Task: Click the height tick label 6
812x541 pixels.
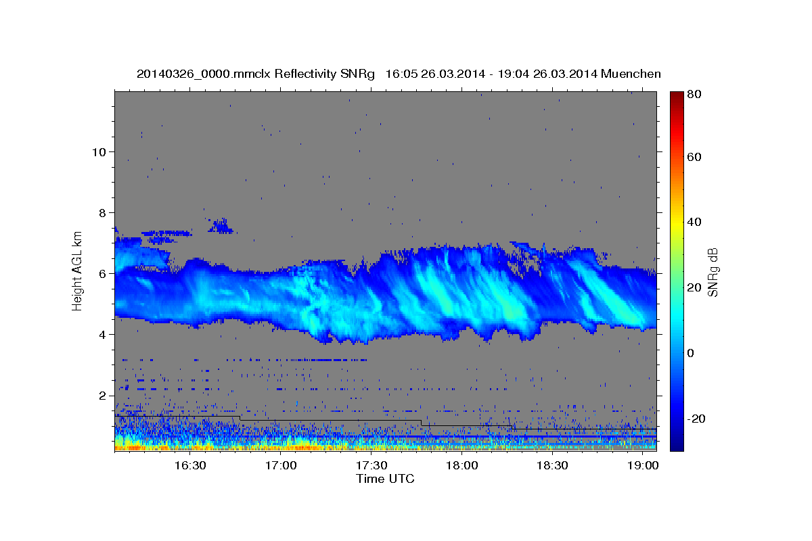Action: (x=104, y=273)
